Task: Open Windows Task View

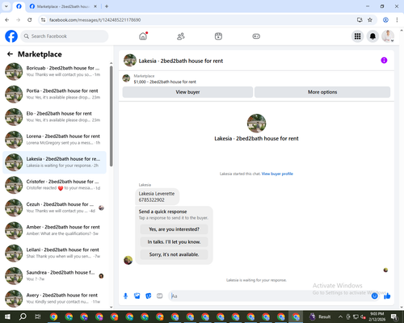Action: click(x=38, y=317)
